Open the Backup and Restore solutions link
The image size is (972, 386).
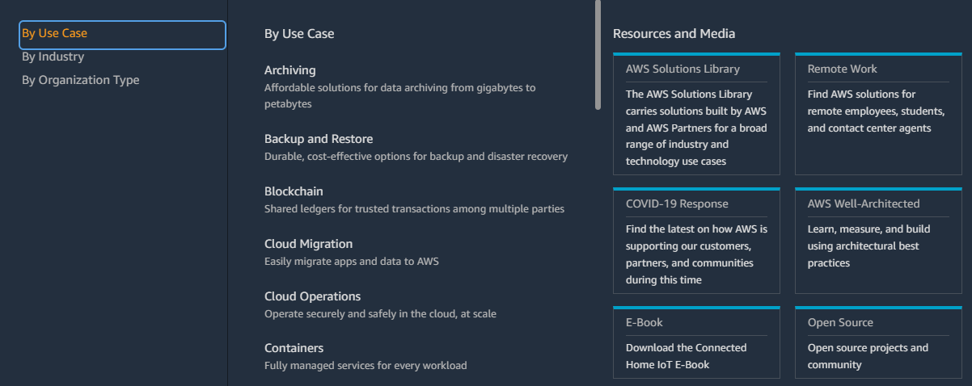pyautogui.click(x=319, y=139)
